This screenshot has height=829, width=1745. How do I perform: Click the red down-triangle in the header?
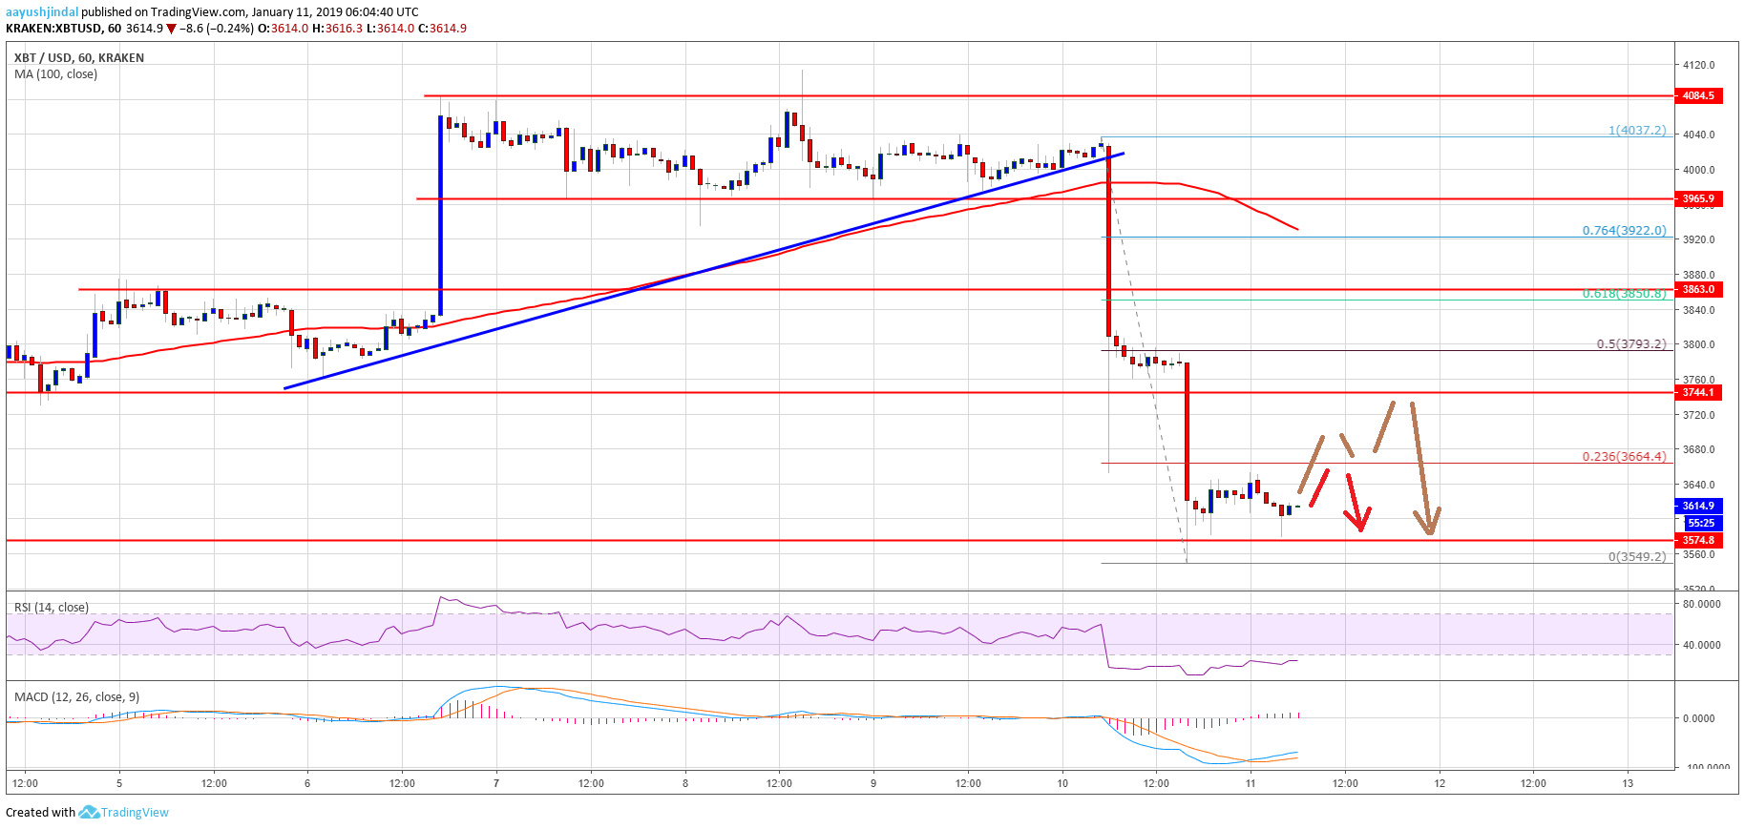click(x=171, y=29)
